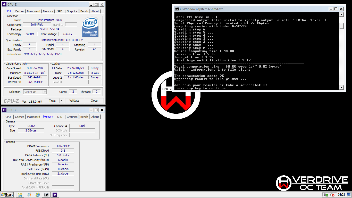Click the Total computation time line in cmd
Screen dimensions: 352x198
click(x=228, y=67)
